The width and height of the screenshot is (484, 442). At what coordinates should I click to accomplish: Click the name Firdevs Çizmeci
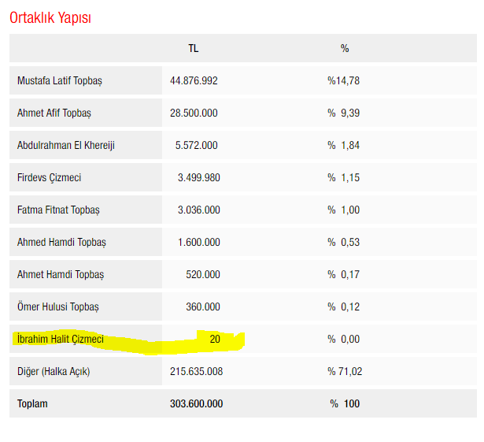tap(49, 178)
